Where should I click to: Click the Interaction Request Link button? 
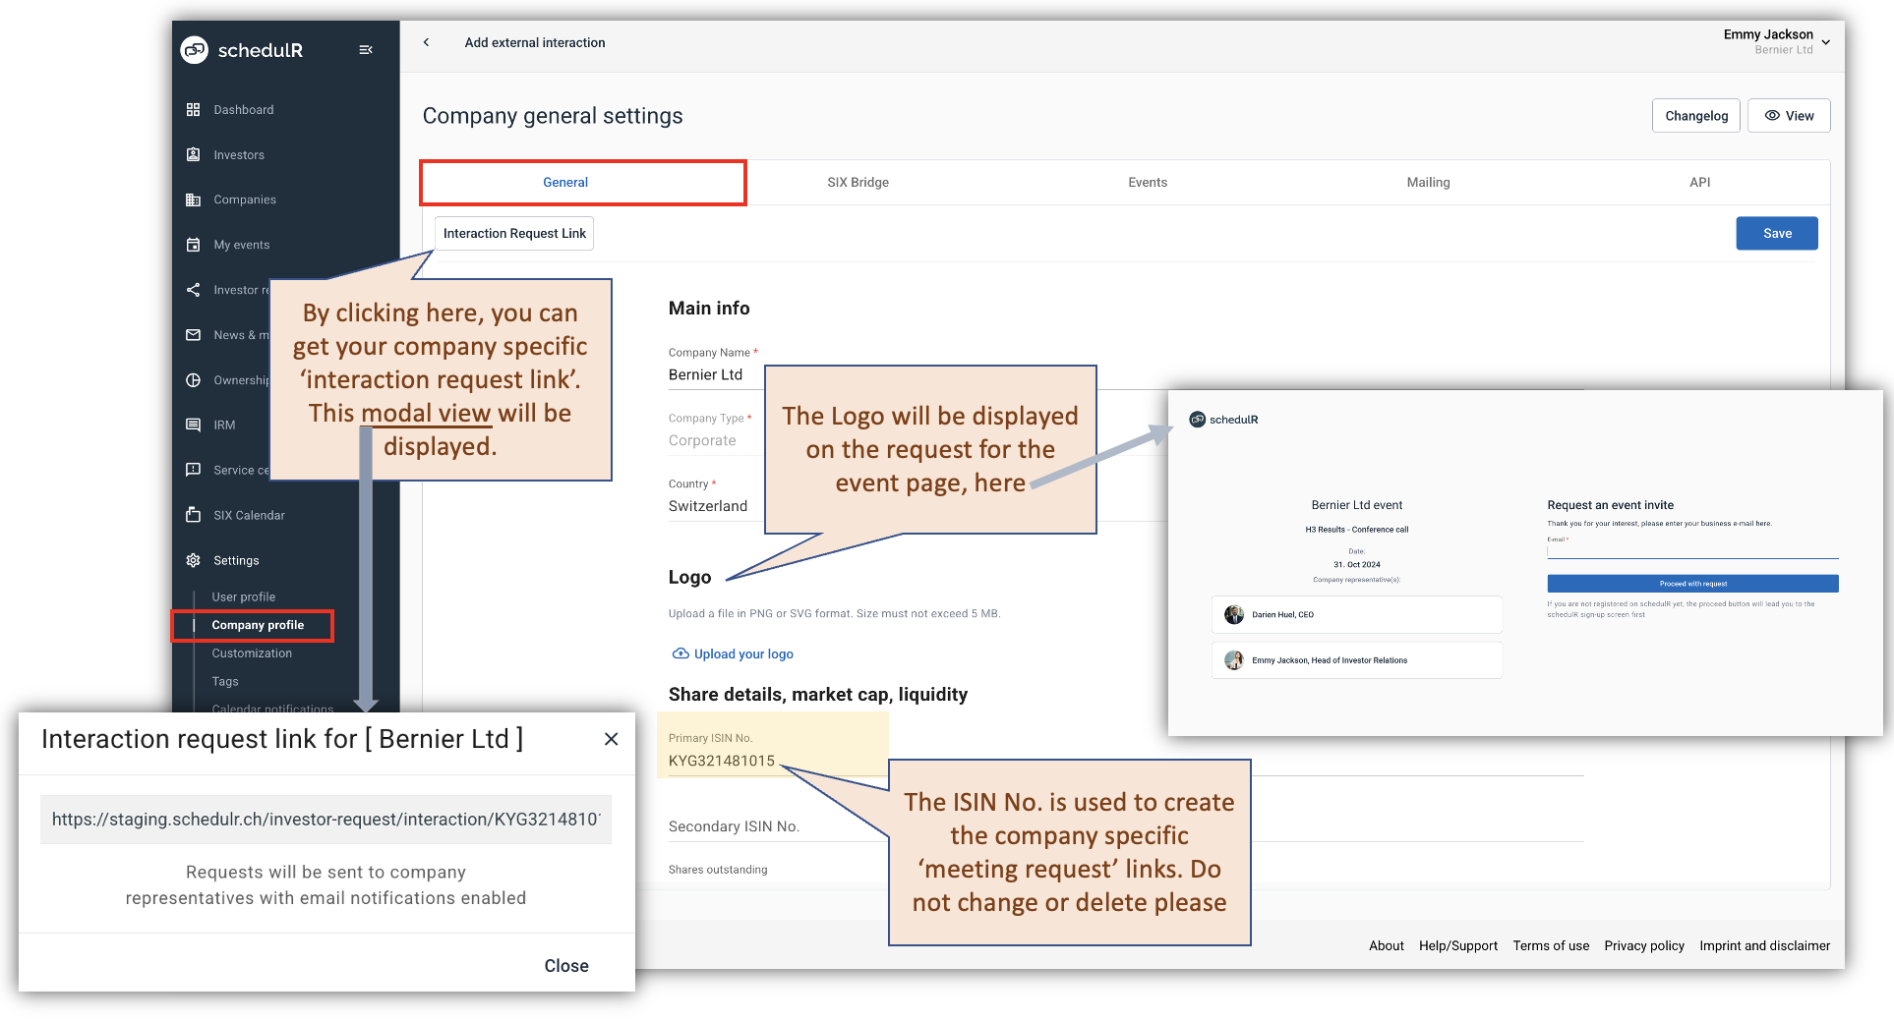pyautogui.click(x=513, y=233)
